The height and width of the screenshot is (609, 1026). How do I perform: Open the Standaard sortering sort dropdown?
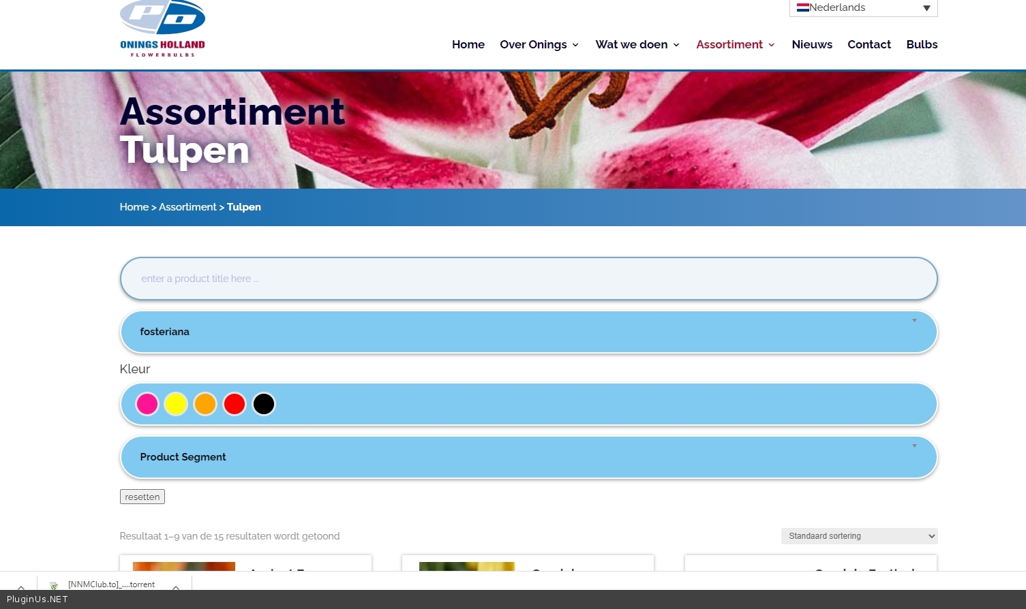(859, 536)
